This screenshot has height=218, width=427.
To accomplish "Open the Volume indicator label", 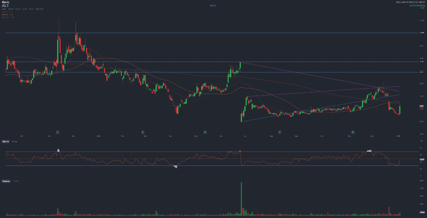I will pos(6,182).
